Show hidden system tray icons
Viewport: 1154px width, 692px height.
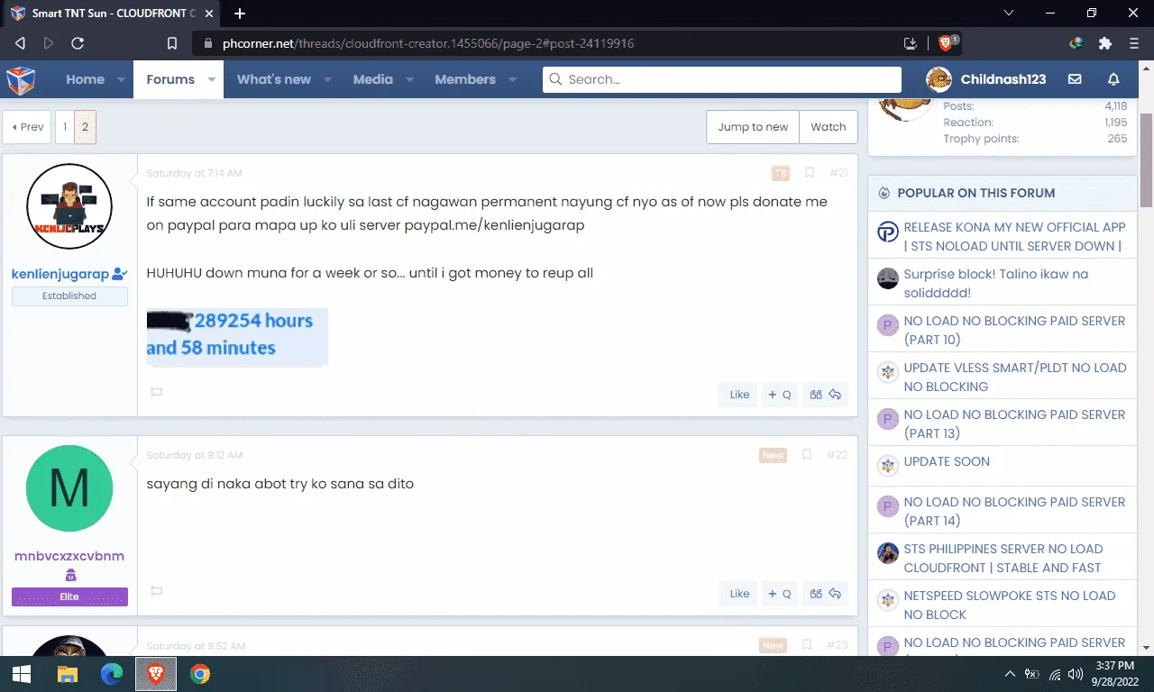pyautogui.click(x=1012, y=674)
